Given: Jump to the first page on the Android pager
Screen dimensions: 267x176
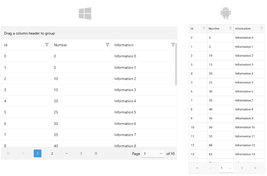Looking at the screenshot, I should [x=198, y=168].
